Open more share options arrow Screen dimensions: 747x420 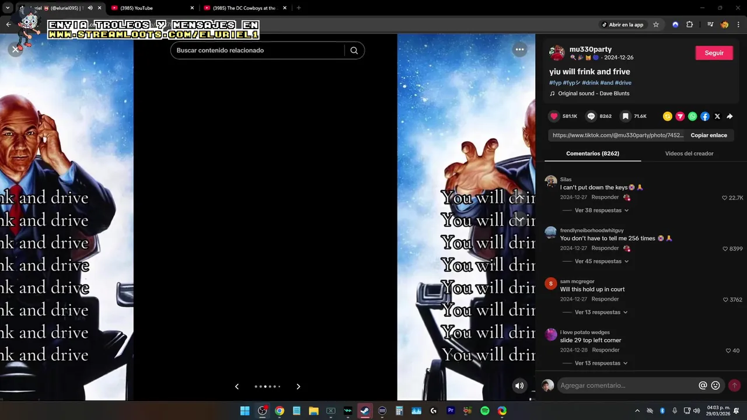tap(729, 116)
